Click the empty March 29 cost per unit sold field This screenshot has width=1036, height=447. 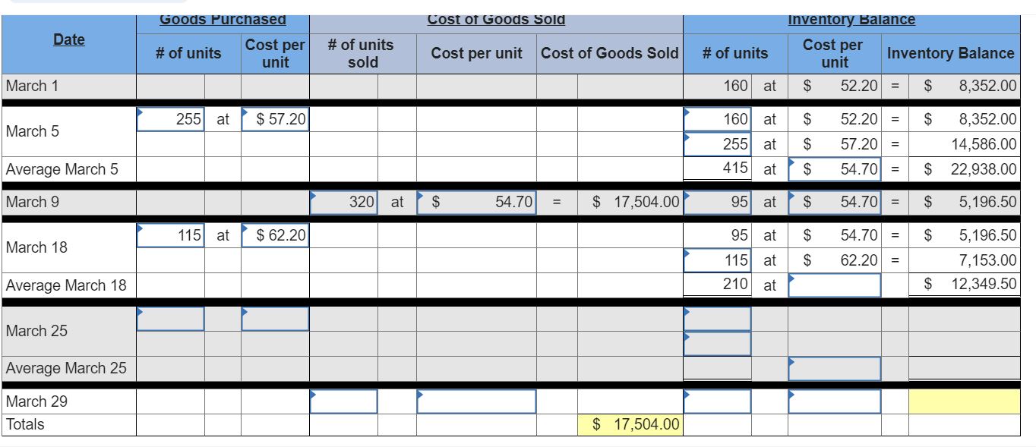[x=476, y=401]
